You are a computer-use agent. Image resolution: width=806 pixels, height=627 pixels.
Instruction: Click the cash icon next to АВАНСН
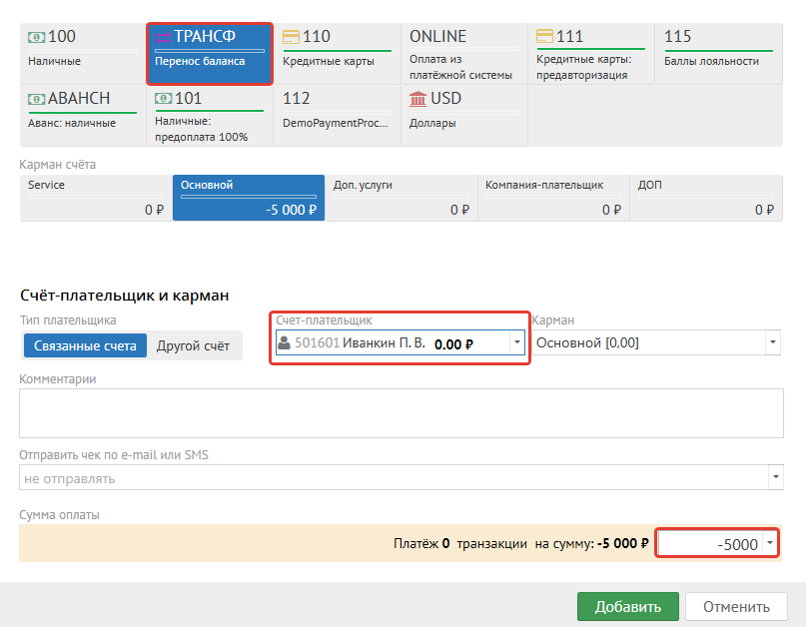click(x=36, y=99)
